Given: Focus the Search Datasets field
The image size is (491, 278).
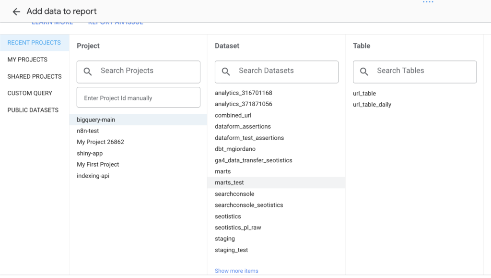Looking at the screenshot, I should pos(277,72).
